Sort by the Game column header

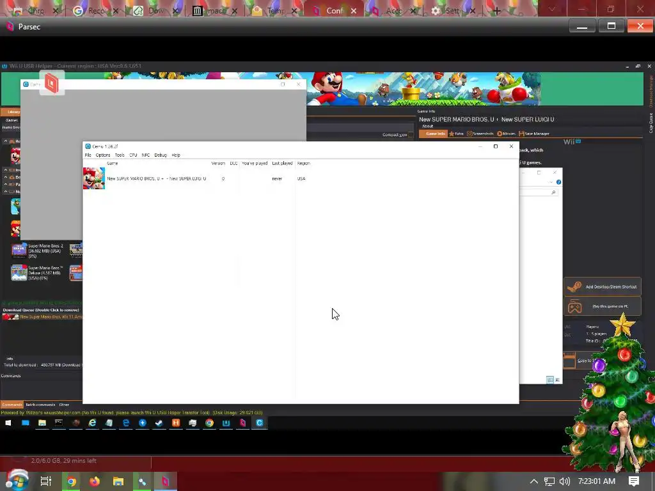(x=113, y=163)
